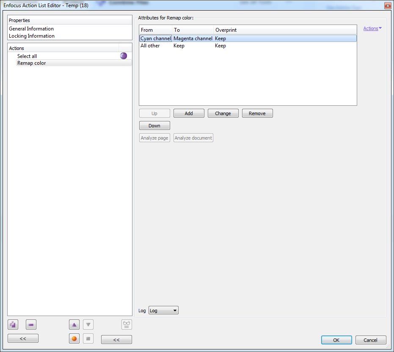Click the Analyze document button
394x352 pixels.
[x=193, y=138]
